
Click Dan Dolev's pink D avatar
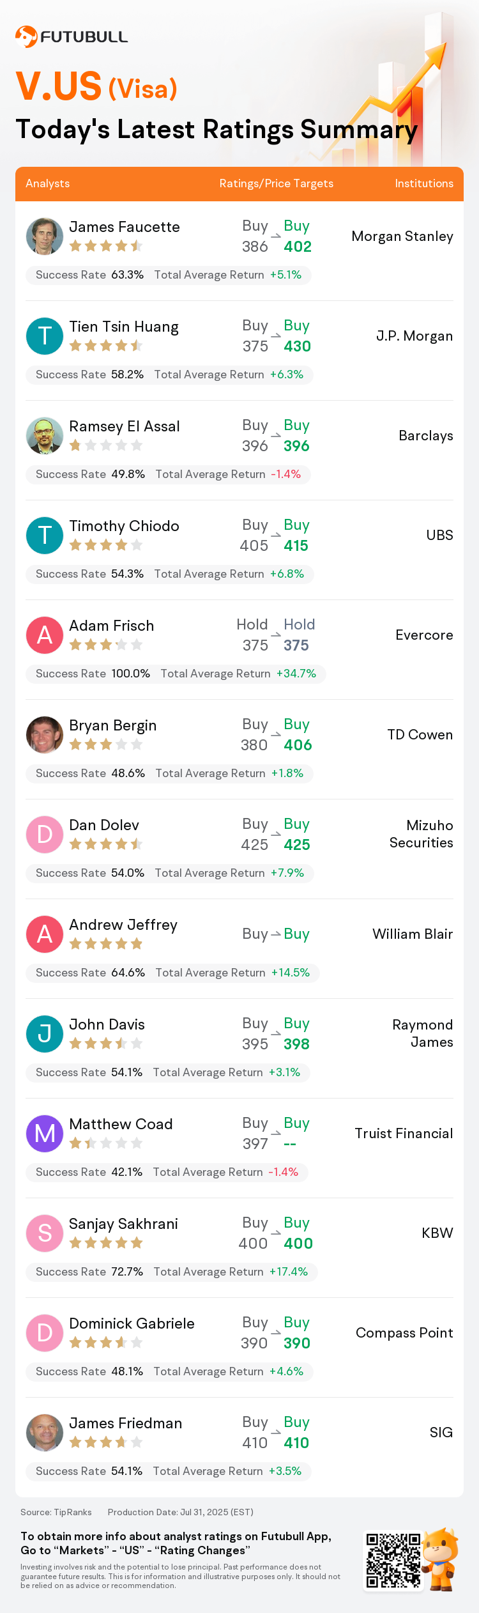(45, 835)
